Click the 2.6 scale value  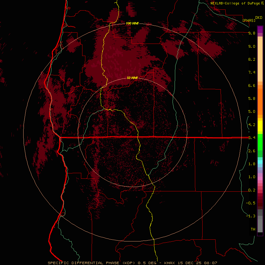252,151
